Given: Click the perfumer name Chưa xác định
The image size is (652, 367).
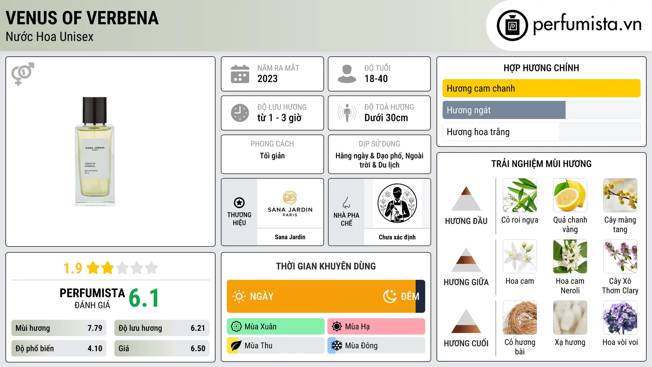Looking at the screenshot, I should tap(397, 237).
